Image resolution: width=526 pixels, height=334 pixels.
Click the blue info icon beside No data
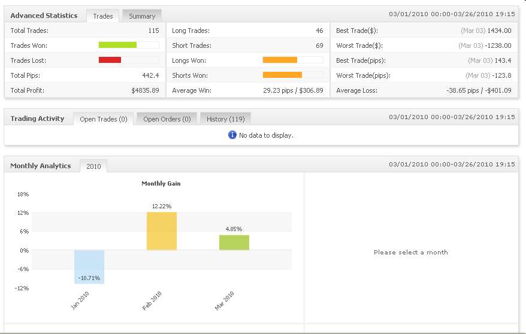232,135
